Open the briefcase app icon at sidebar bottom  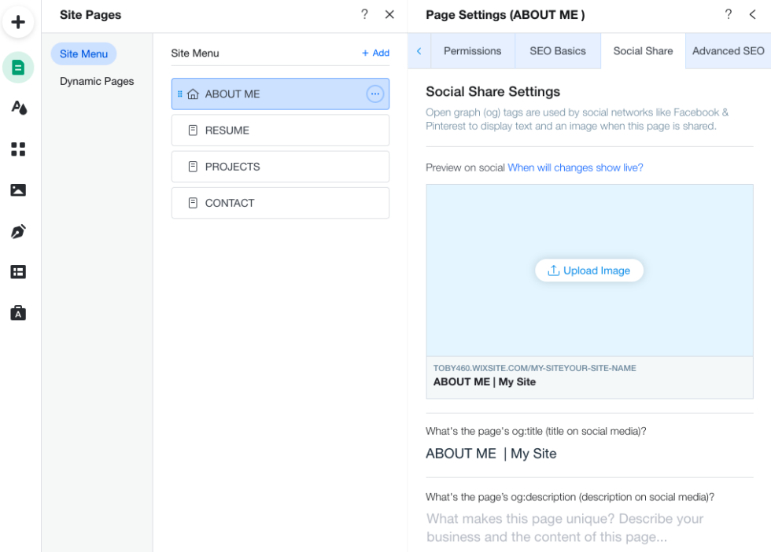coord(18,313)
